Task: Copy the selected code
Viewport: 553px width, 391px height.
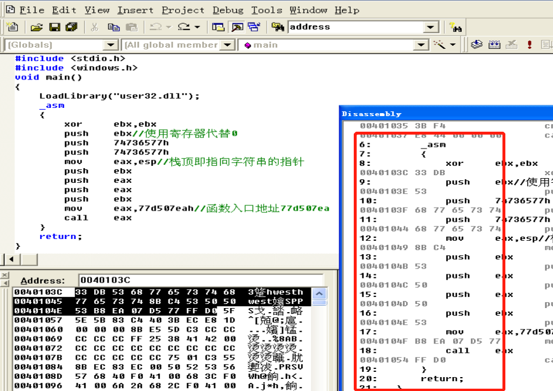Action: [x=114, y=27]
